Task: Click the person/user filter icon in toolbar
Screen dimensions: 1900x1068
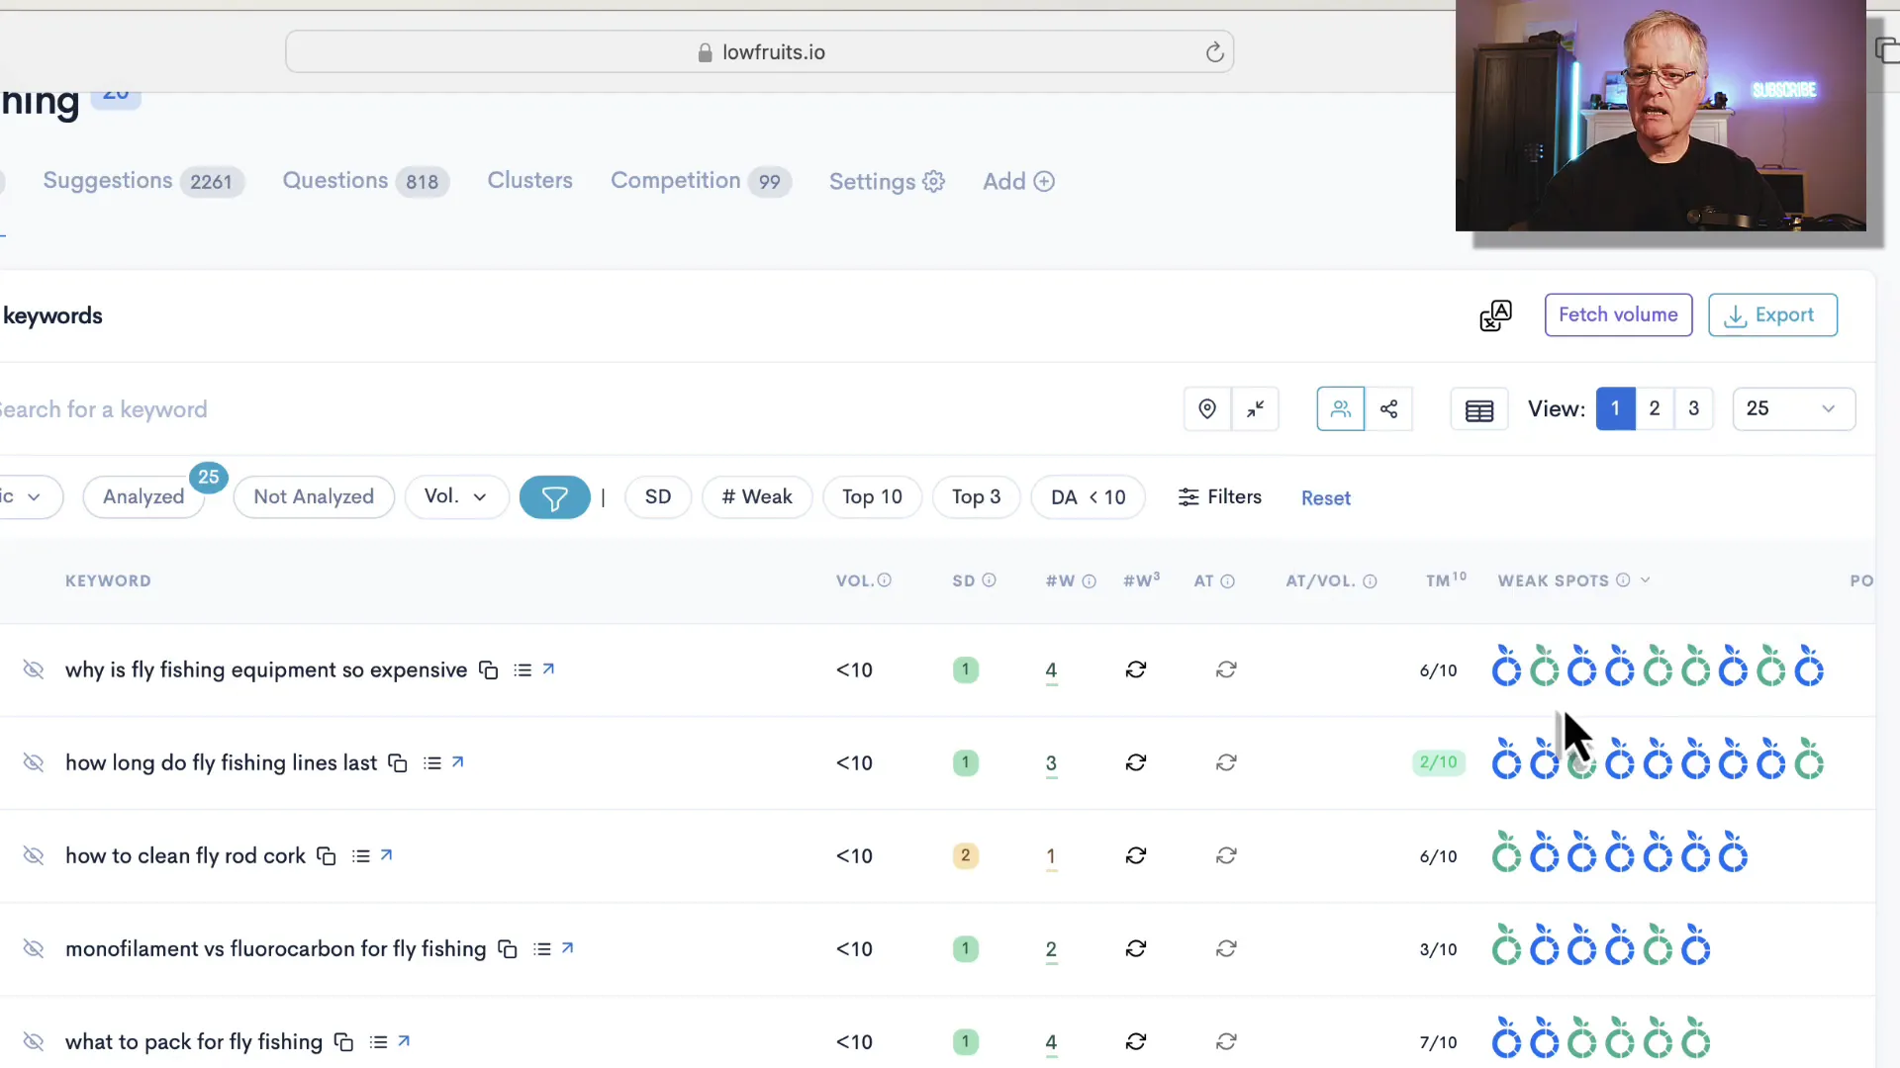Action: 1340,408
